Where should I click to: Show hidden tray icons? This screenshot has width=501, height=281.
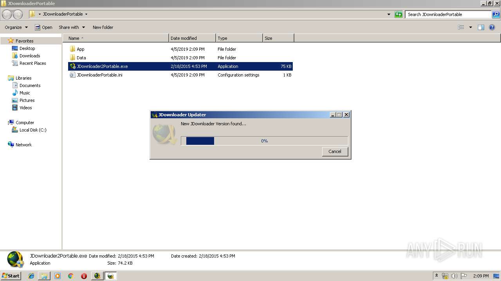[x=437, y=276]
